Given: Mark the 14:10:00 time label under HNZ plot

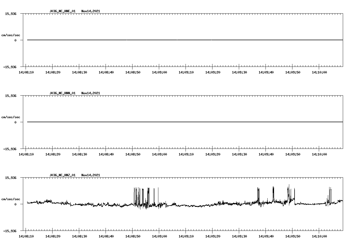Looking at the screenshot, I should click(x=319, y=236).
